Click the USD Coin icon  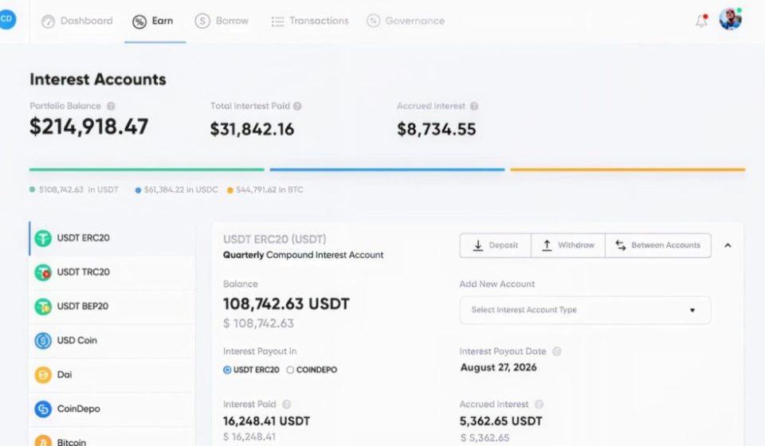pos(43,341)
